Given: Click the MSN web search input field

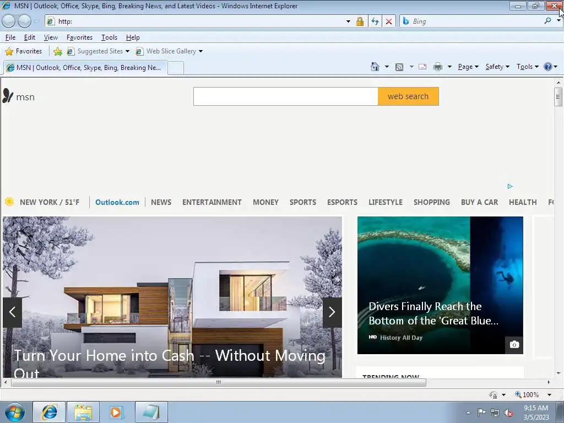Looking at the screenshot, I should point(286,96).
